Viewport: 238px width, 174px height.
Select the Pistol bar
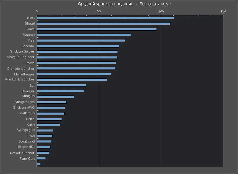[x=44, y=136]
